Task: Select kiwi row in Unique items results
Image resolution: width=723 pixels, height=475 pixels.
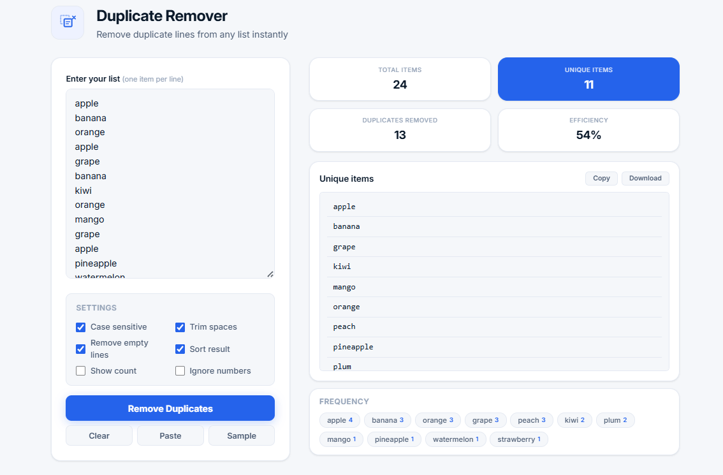Action: [x=494, y=267]
